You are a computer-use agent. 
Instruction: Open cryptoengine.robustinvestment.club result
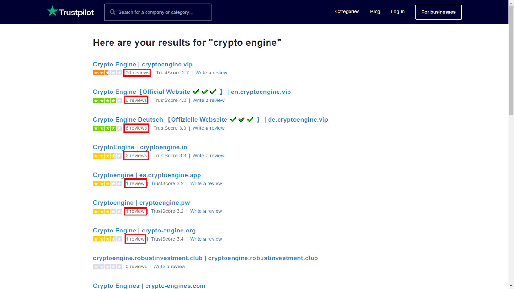pyautogui.click(x=205, y=258)
